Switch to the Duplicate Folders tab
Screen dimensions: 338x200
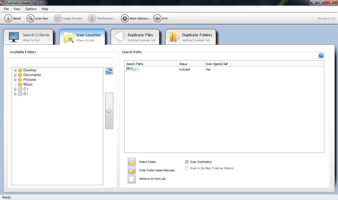coord(191,37)
